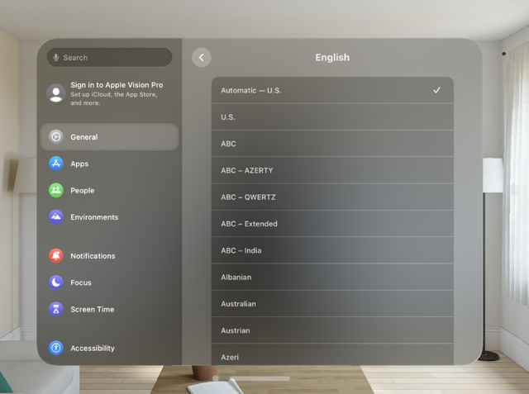
Task: Click the microphone icon in search field
Action: point(56,58)
